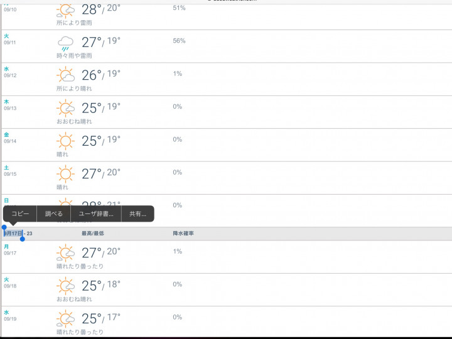
Task: Tap the partly cloudy icon for 09/17
Action: 65,253
